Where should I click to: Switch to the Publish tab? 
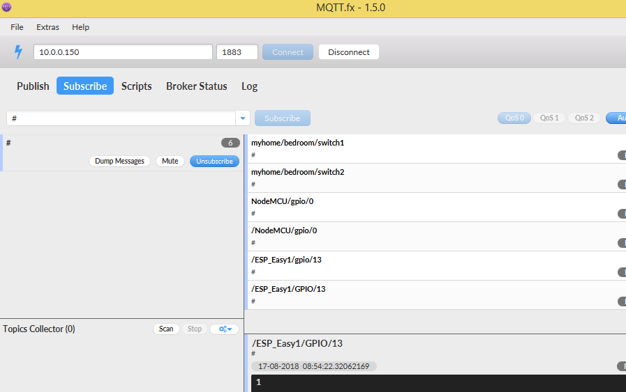pyautogui.click(x=33, y=86)
